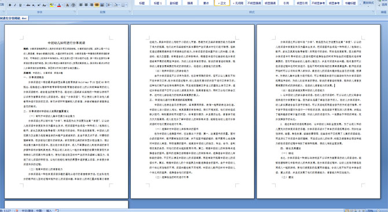Apply subscript formatting

(34, 5)
